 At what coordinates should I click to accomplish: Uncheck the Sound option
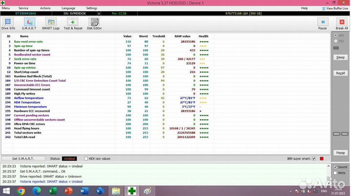tap(334, 167)
